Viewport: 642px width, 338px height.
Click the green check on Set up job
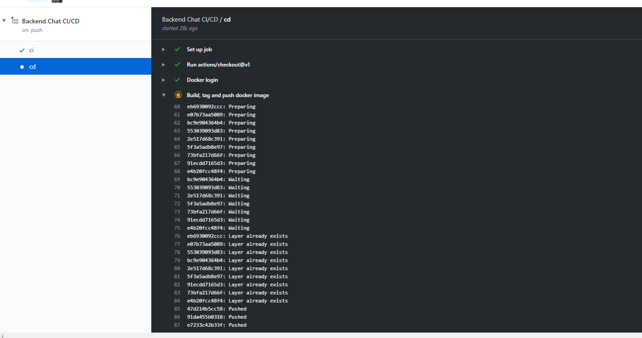click(177, 49)
